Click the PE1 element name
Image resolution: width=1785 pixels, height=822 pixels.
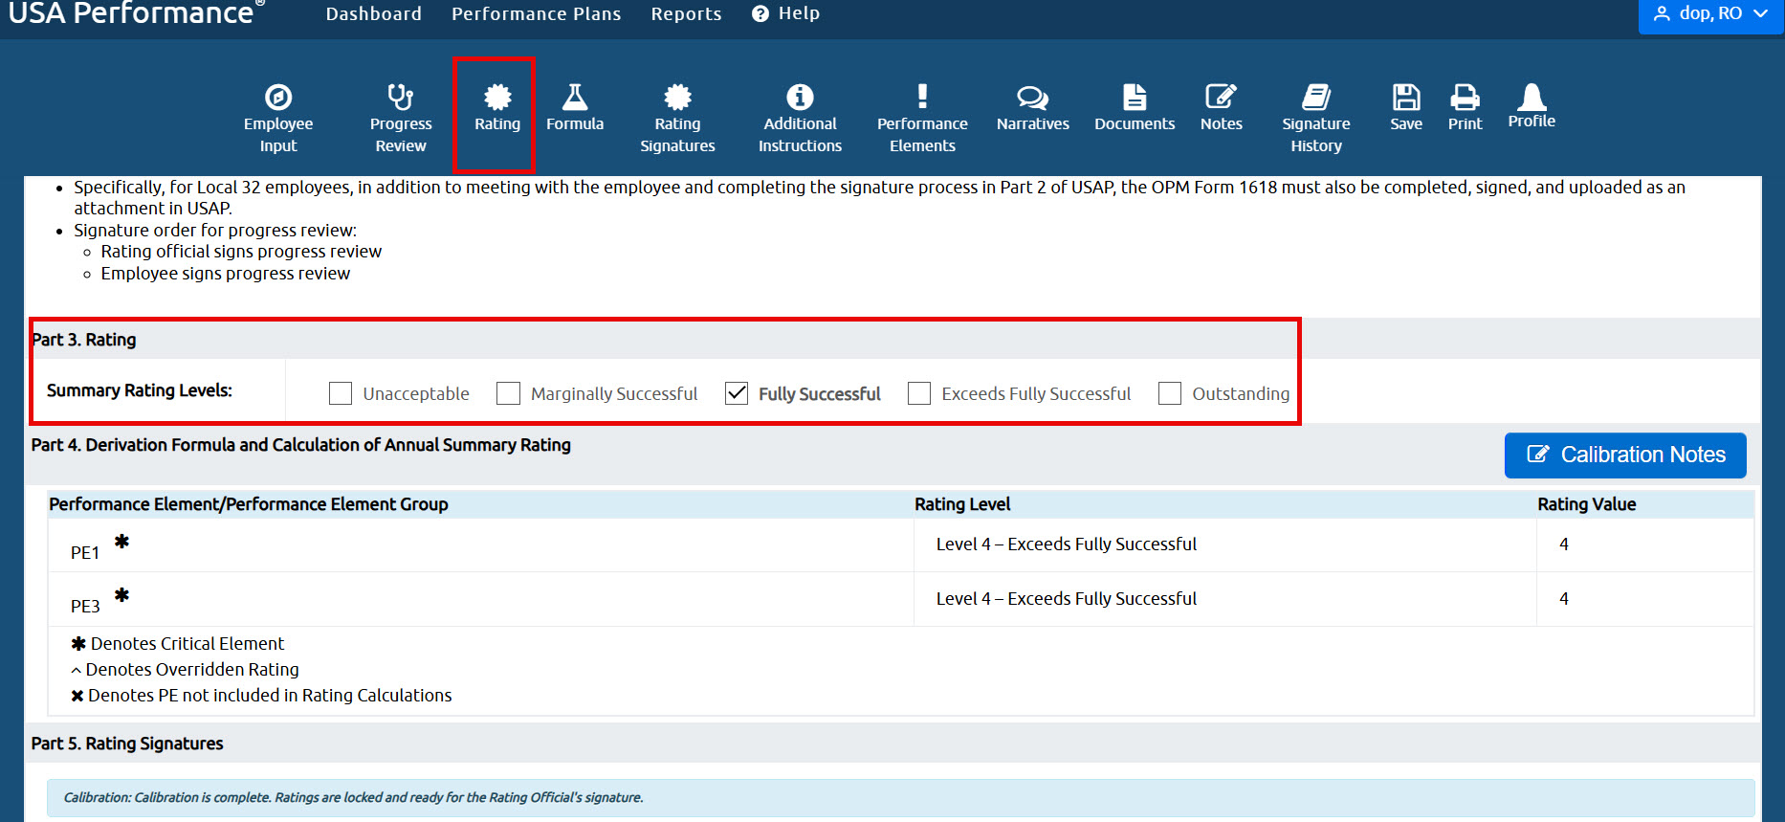(85, 553)
